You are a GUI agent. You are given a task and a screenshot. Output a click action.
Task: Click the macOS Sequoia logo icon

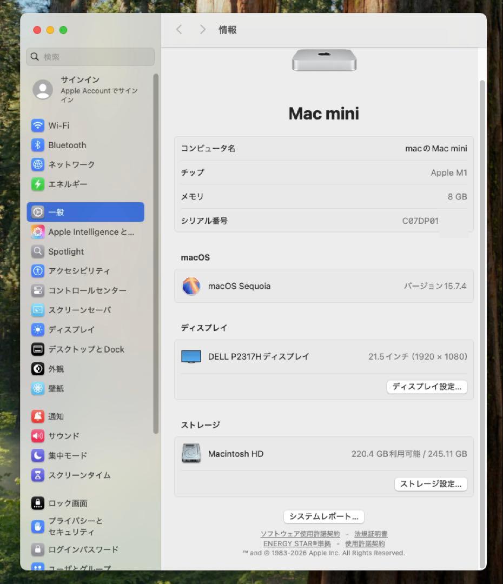(191, 286)
